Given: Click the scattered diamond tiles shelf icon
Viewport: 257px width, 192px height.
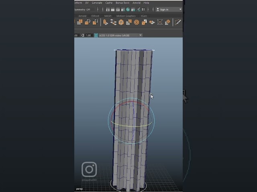Looking at the screenshot, I should [113, 22].
